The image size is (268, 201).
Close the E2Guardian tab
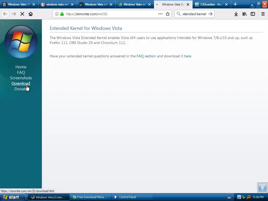pos(226,4)
